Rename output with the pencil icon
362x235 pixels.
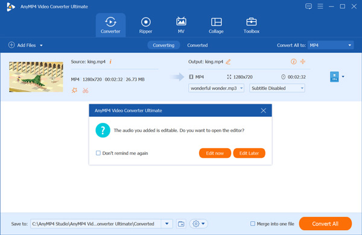pos(228,61)
